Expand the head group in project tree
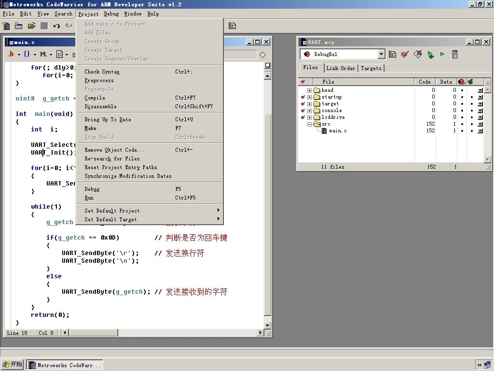The width and height of the screenshot is (494, 371). point(309,90)
